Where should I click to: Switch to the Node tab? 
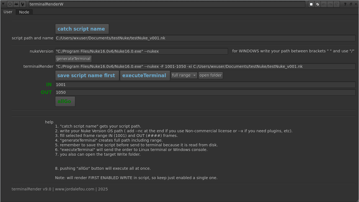click(x=24, y=12)
